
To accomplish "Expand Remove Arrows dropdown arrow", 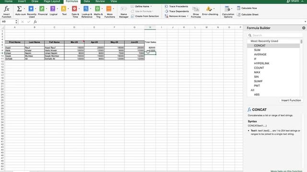I will (188, 16).
